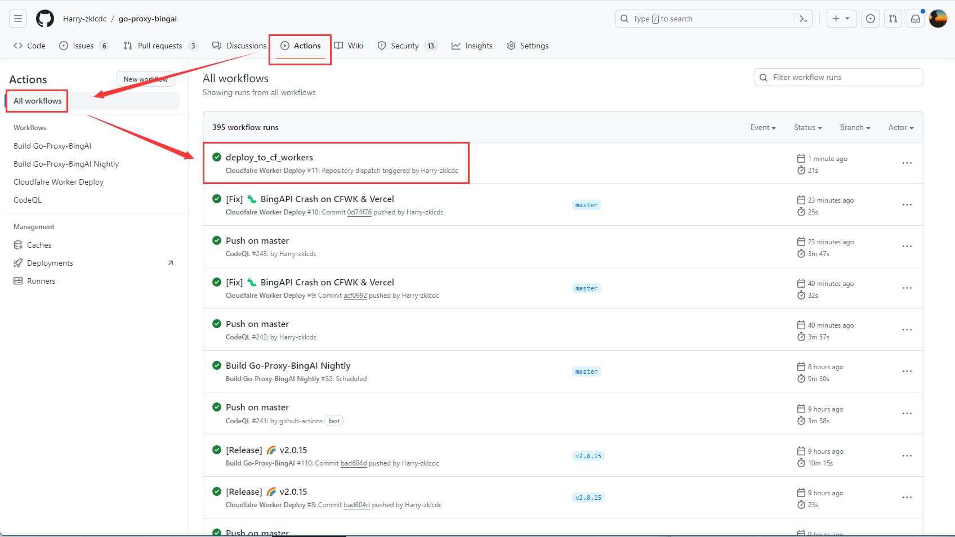Open the hamburger navigation menu
The height and width of the screenshot is (537, 955).
[x=17, y=18]
